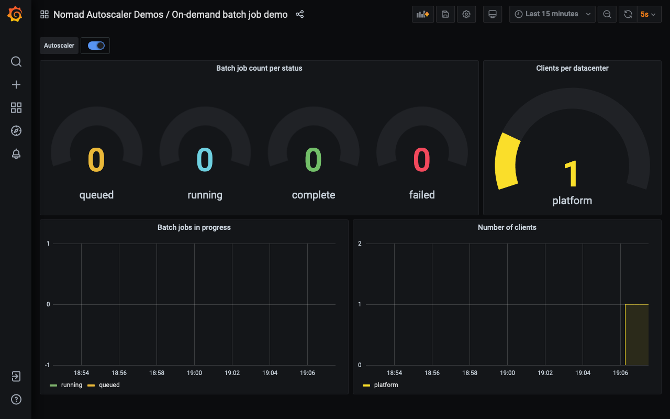Click the complete gauge value
Screen dimensions: 670x419
pyautogui.click(x=314, y=160)
